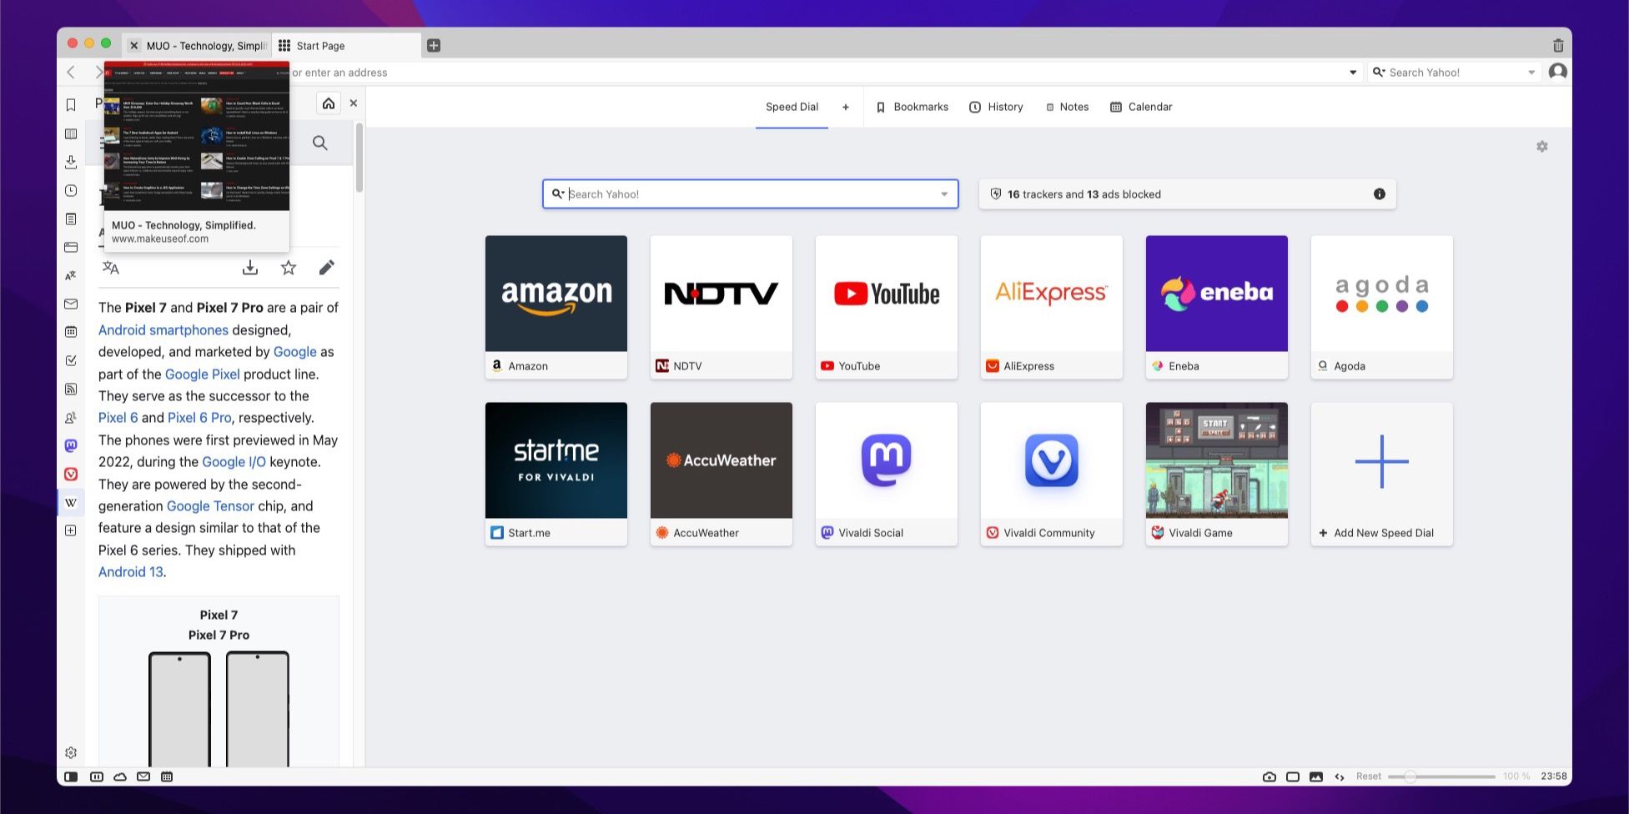Open the Downloads panel in sidebar
This screenshot has height=814, width=1629.
(71, 162)
